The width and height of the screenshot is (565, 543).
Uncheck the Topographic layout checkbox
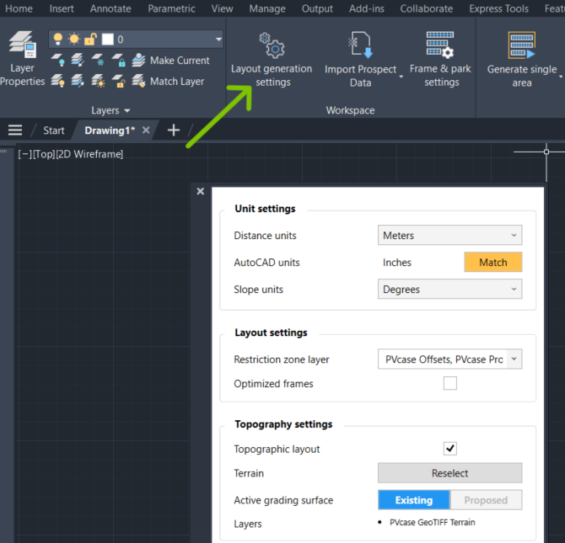tap(450, 449)
